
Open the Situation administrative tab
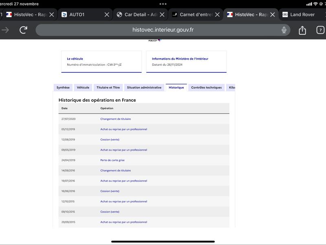[x=144, y=87]
